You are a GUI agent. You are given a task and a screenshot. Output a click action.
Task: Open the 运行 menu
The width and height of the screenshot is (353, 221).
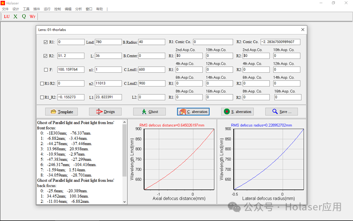click(x=47, y=9)
